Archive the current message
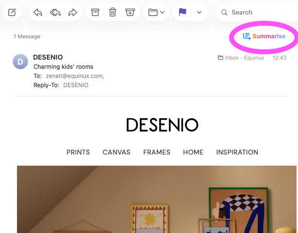The image size is (298, 233). [x=96, y=12]
